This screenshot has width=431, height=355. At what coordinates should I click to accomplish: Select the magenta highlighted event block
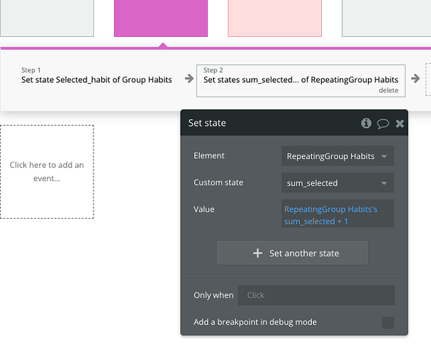tap(161, 18)
